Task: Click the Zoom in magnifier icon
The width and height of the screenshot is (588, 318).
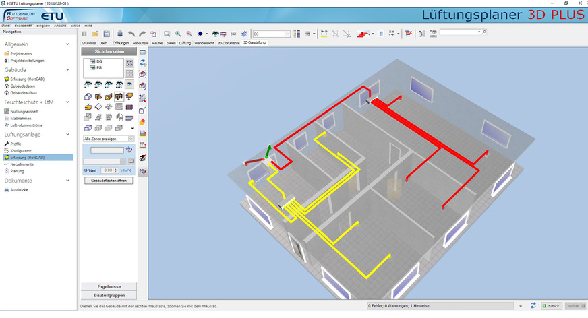Action: [x=179, y=33]
